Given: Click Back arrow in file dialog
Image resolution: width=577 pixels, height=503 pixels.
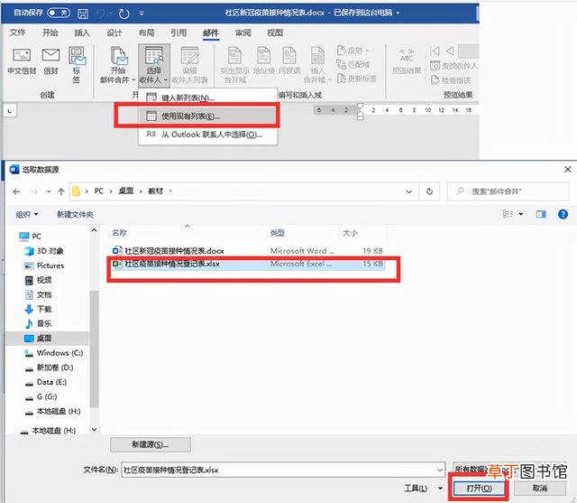Looking at the screenshot, I should pyautogui.click(x=16, y=191).
